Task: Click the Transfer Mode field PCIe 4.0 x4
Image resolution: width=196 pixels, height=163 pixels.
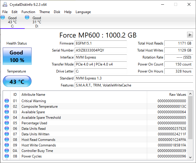Action: pyautogui.click(x=101, y=64)
